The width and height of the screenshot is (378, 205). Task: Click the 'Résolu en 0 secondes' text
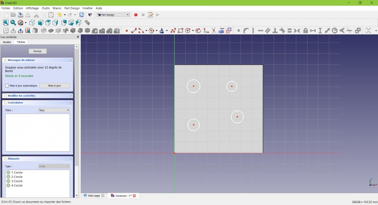coord(19,76)
